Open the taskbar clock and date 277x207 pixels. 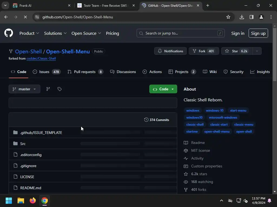(x=259, y=201)
